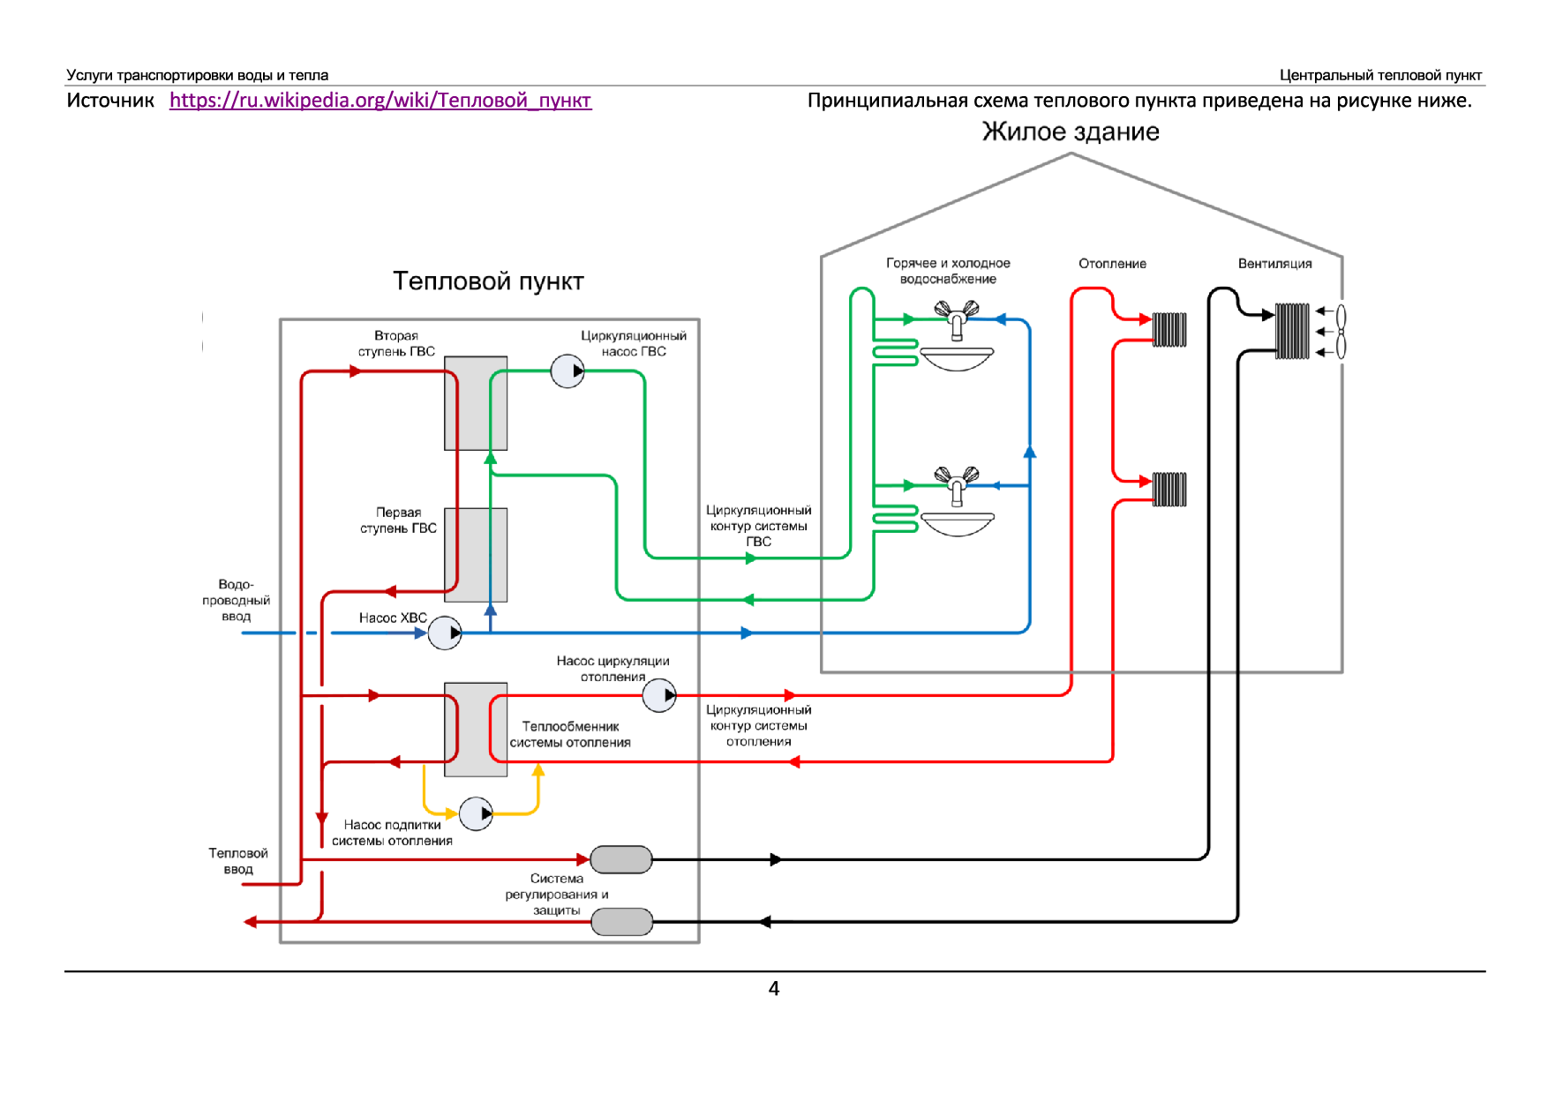This screenshot has height=1094, width=1548.
Task: Click page number 4 in footer
Action: pos(774,989)
